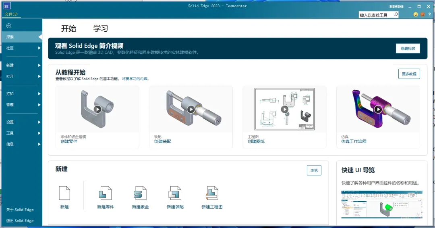Image resolution: width=435 pixels, height=228 pixels.
Task: Expand the 工具 submenu arrow
Action: [x=39, y=133]
